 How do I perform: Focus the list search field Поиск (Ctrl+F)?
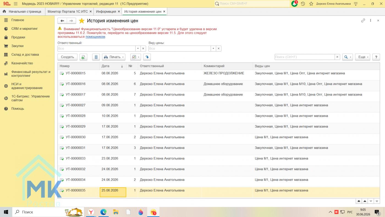[x=305, y=57]
